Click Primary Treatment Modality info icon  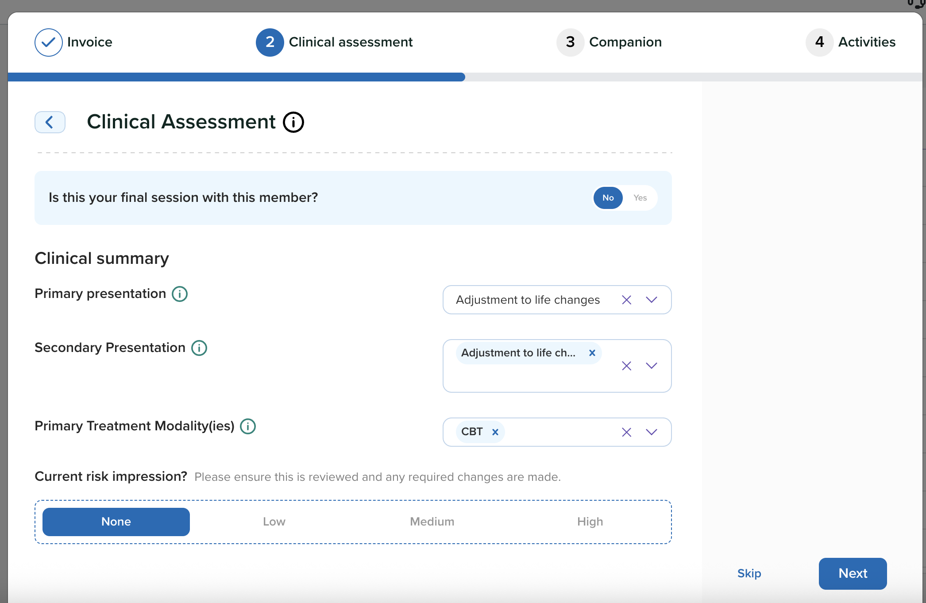click(x=248, y=426)
